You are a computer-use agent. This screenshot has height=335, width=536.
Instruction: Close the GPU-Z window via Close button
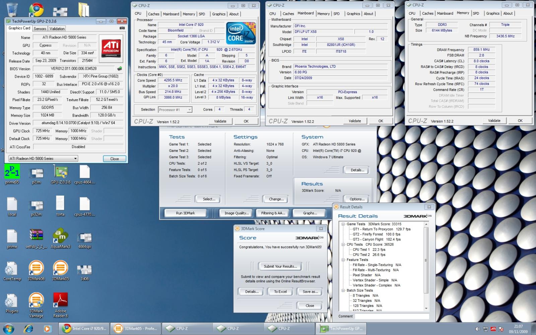coord(114,159)
